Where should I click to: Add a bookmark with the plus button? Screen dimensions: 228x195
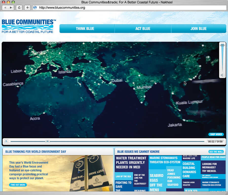point(27,7)
